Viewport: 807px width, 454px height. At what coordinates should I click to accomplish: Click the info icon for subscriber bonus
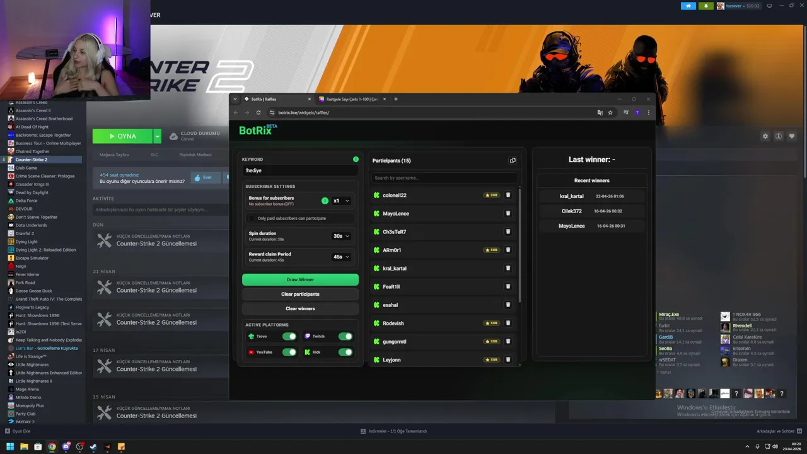(325, 201)
